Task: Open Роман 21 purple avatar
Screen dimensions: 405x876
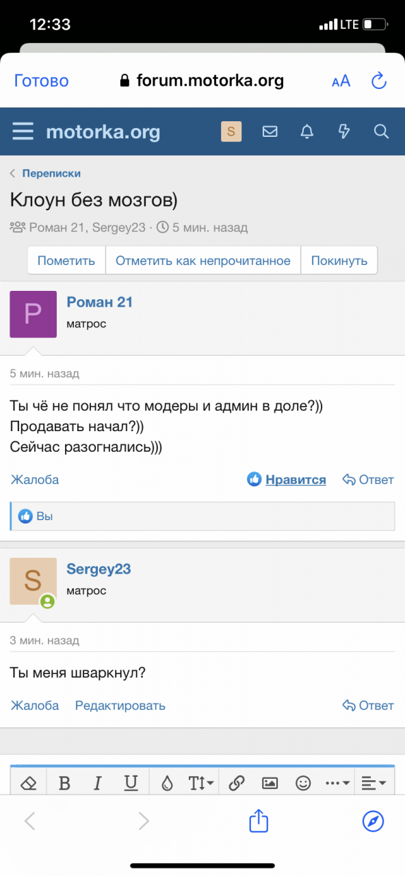Action: point(33,314)
